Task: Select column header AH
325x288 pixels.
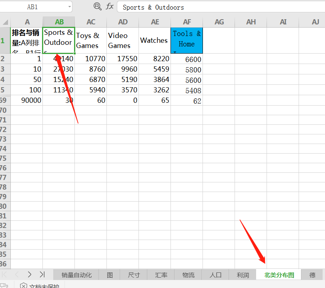Action: click(251, 22)
